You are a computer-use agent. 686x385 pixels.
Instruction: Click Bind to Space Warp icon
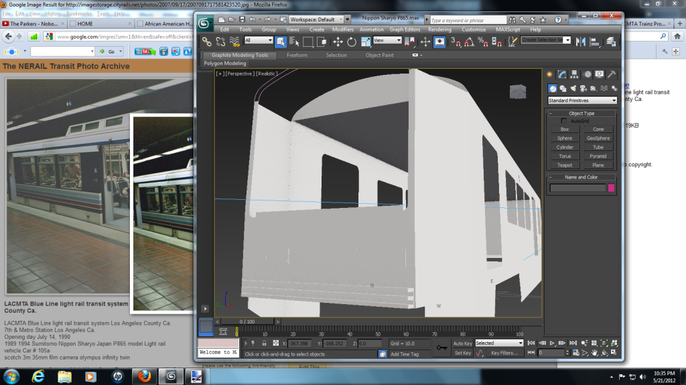(234, 42)
